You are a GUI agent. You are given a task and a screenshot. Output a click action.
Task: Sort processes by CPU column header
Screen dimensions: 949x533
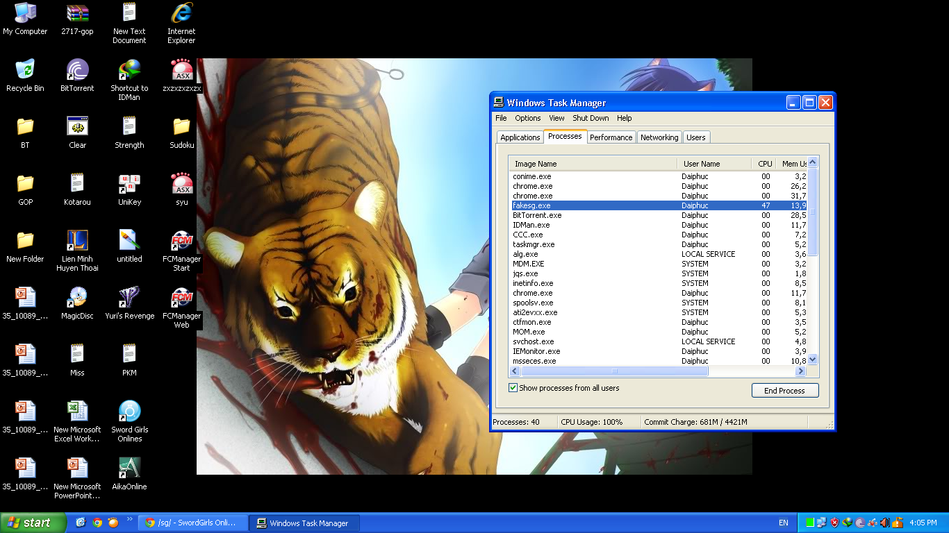(763, 164)
